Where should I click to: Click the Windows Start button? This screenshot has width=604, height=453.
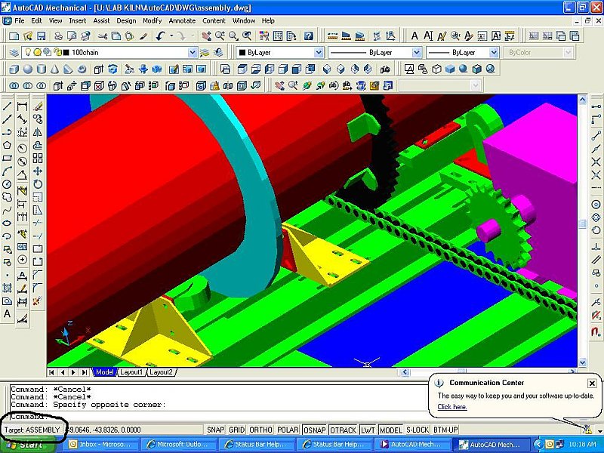pos(27,445)
